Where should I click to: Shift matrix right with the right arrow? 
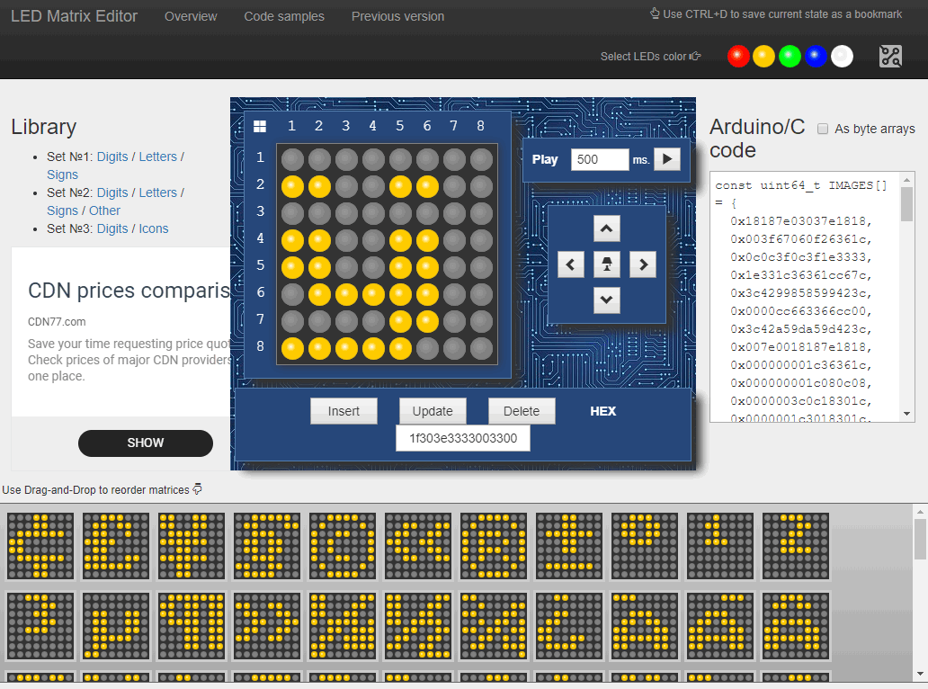643,264
